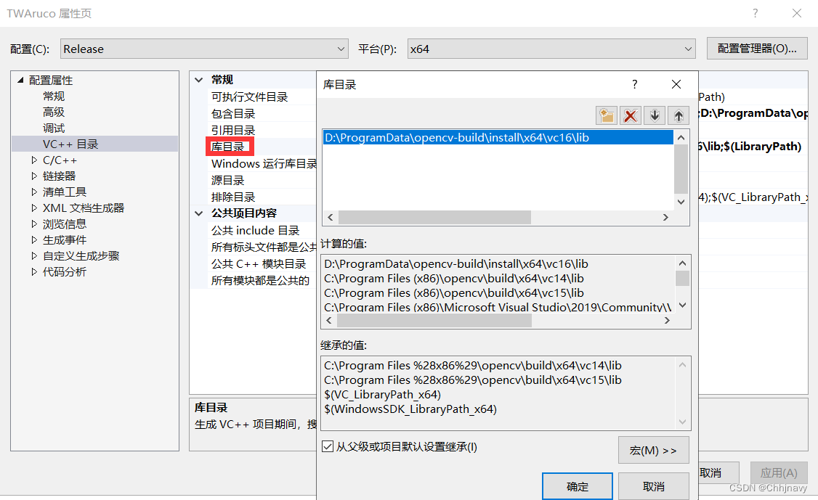The height and width of the screenshot is (500, 818).
Task: Add a new library path line
Action: [x=607, y=115]
